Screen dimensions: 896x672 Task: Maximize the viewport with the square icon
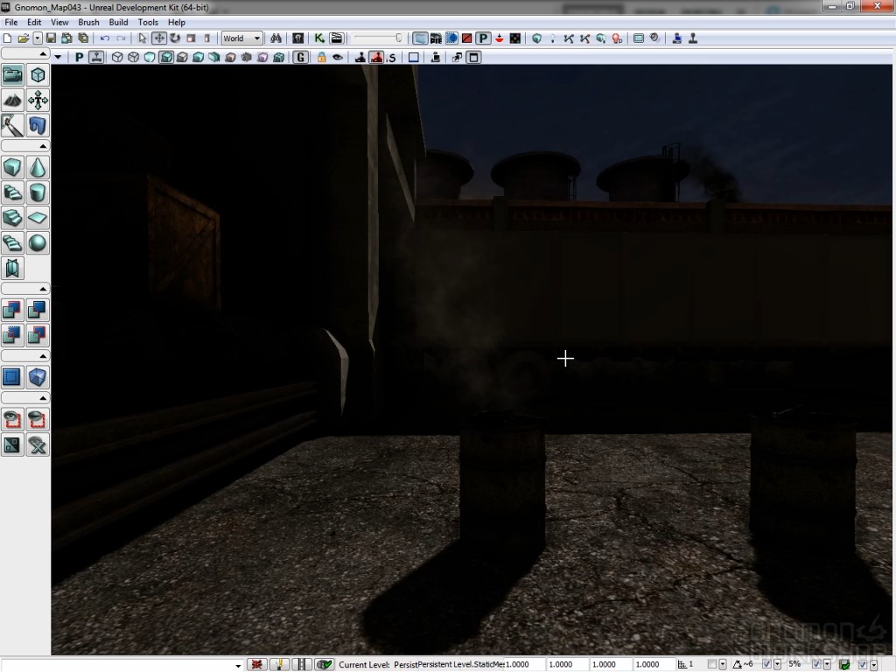click(x=473, y=57)
